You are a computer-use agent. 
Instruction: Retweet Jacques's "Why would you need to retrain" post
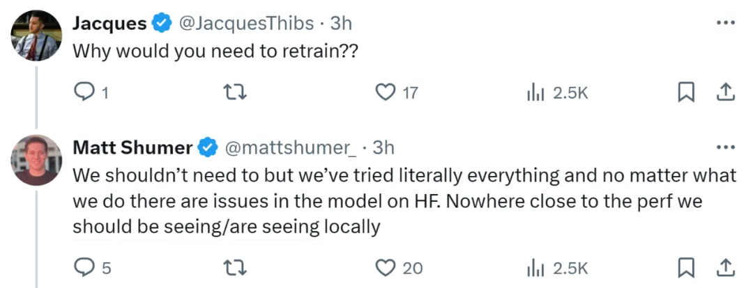tap(236, 92)
